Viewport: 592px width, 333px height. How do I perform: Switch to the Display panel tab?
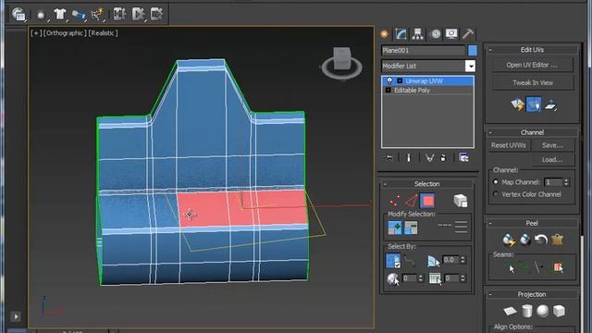point(451,34)
